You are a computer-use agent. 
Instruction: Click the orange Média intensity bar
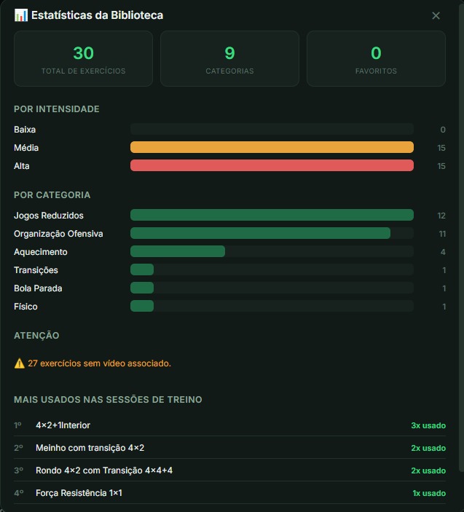[272, 147]
